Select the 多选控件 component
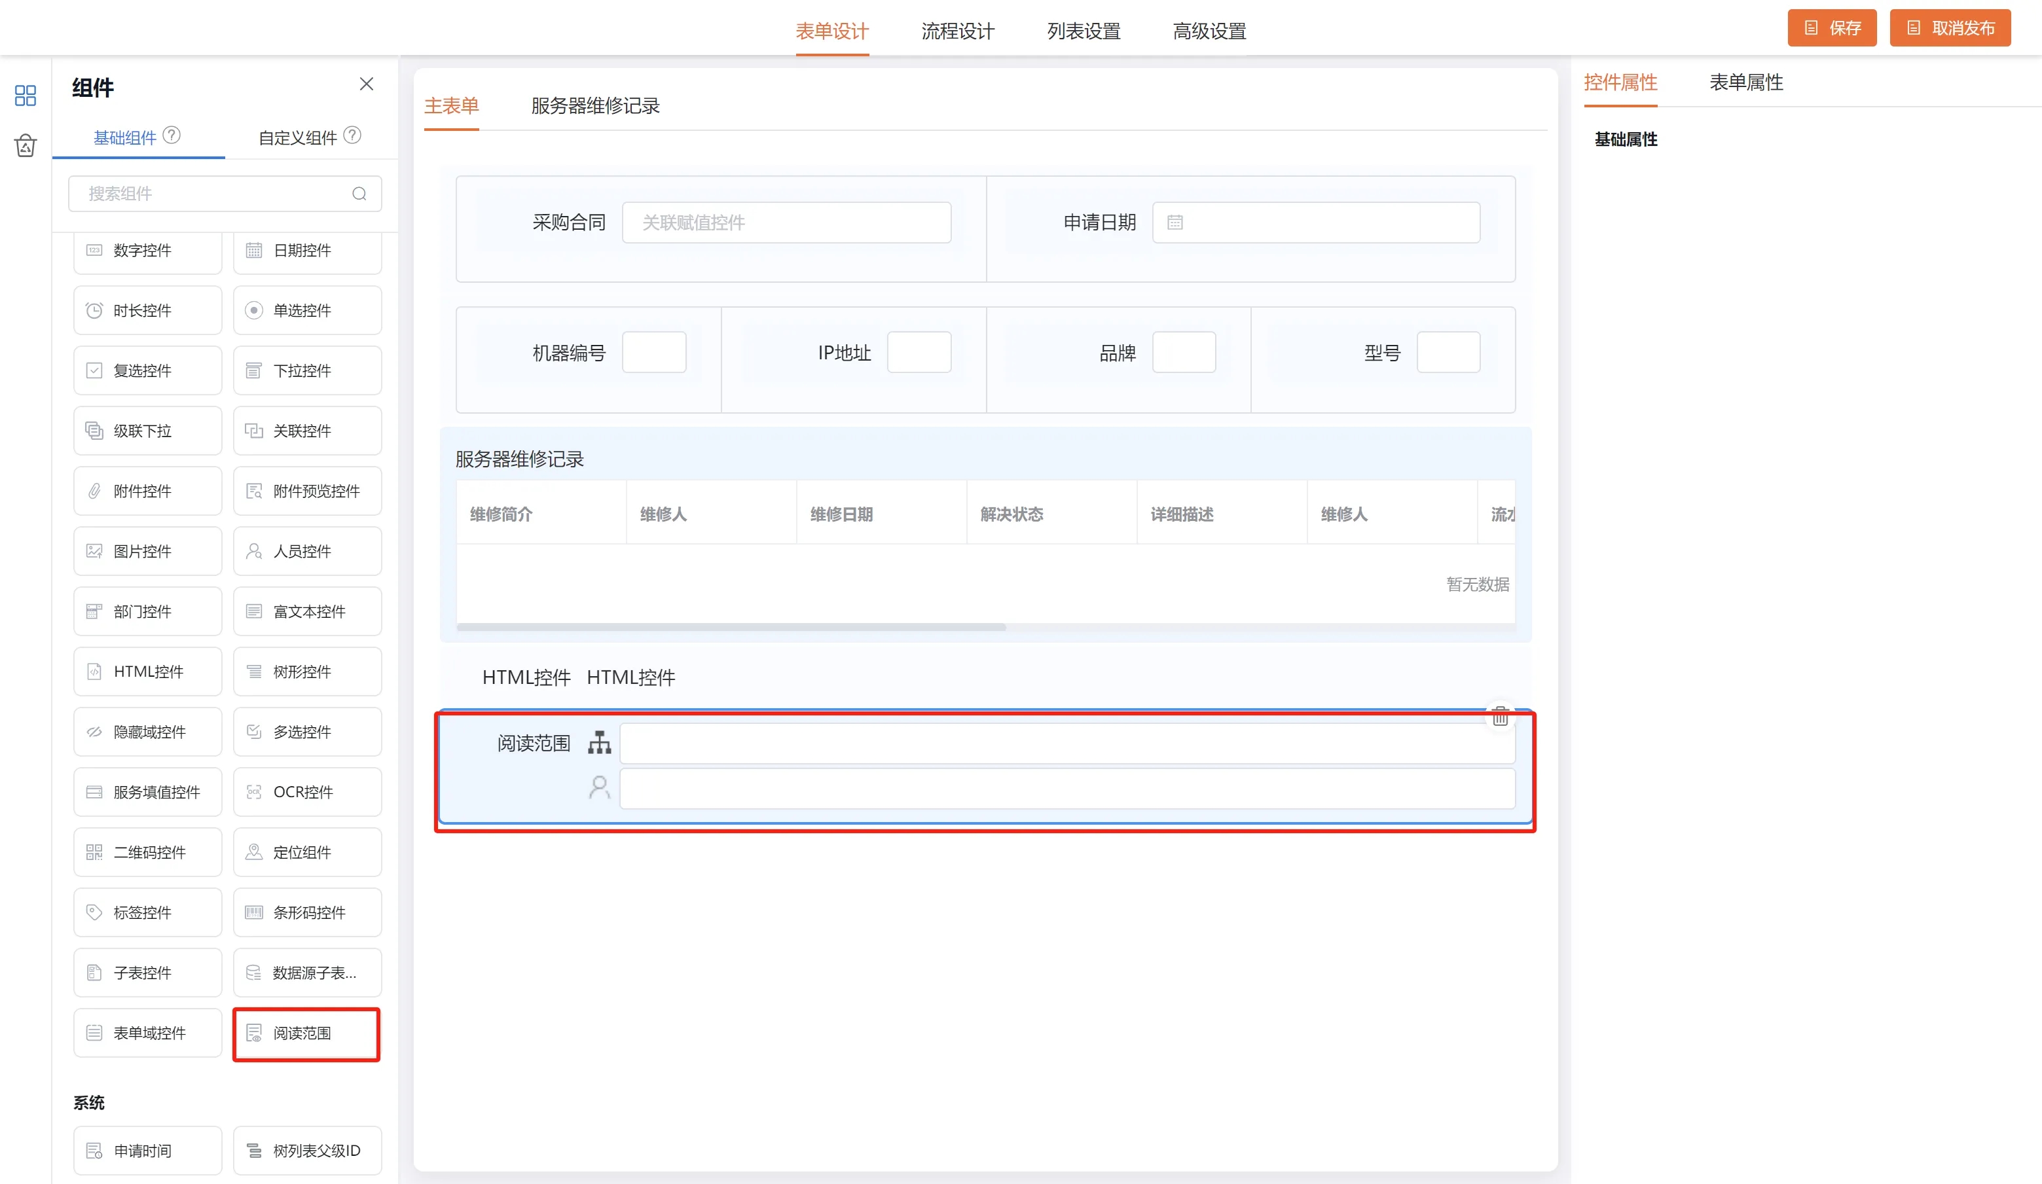2042x1184 pixels. coord(307,731)
